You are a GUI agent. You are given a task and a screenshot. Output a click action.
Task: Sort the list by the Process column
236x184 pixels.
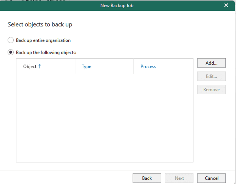[148, 66]
